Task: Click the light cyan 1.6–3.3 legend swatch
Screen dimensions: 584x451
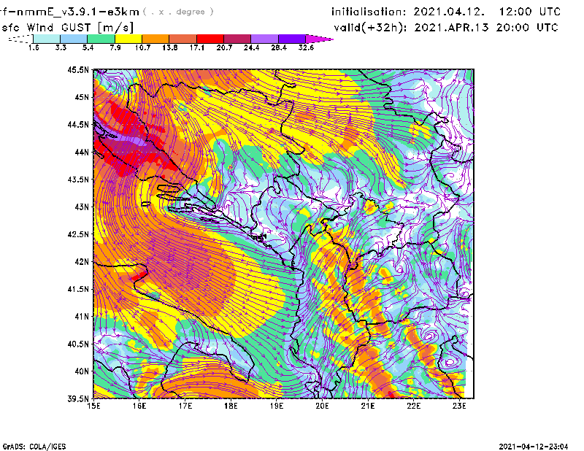Action: point(47,39)
